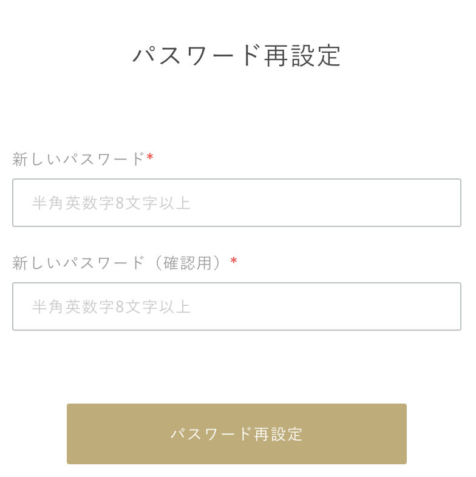Image resolution: width=476 pixels, height=477 pixels.
Task: Click the red asterisk after （確認用）
Action: pyautogui.click(x=234, y=262)
